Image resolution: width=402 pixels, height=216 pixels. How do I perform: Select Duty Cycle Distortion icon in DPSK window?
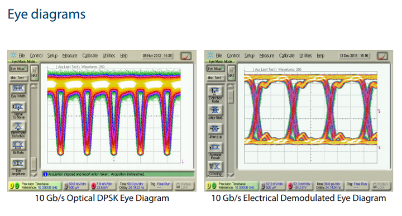[x=18, y=126]
